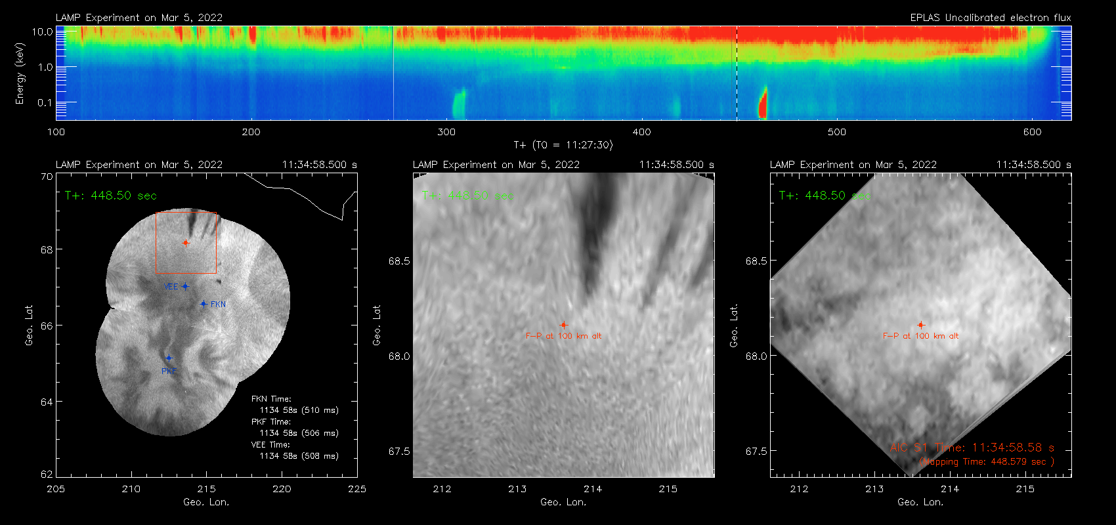Image resolution: width=1116 pixels, height=525 pixels.
Task: Click the '70' latitude tick on left map
Action: (46, 177)
